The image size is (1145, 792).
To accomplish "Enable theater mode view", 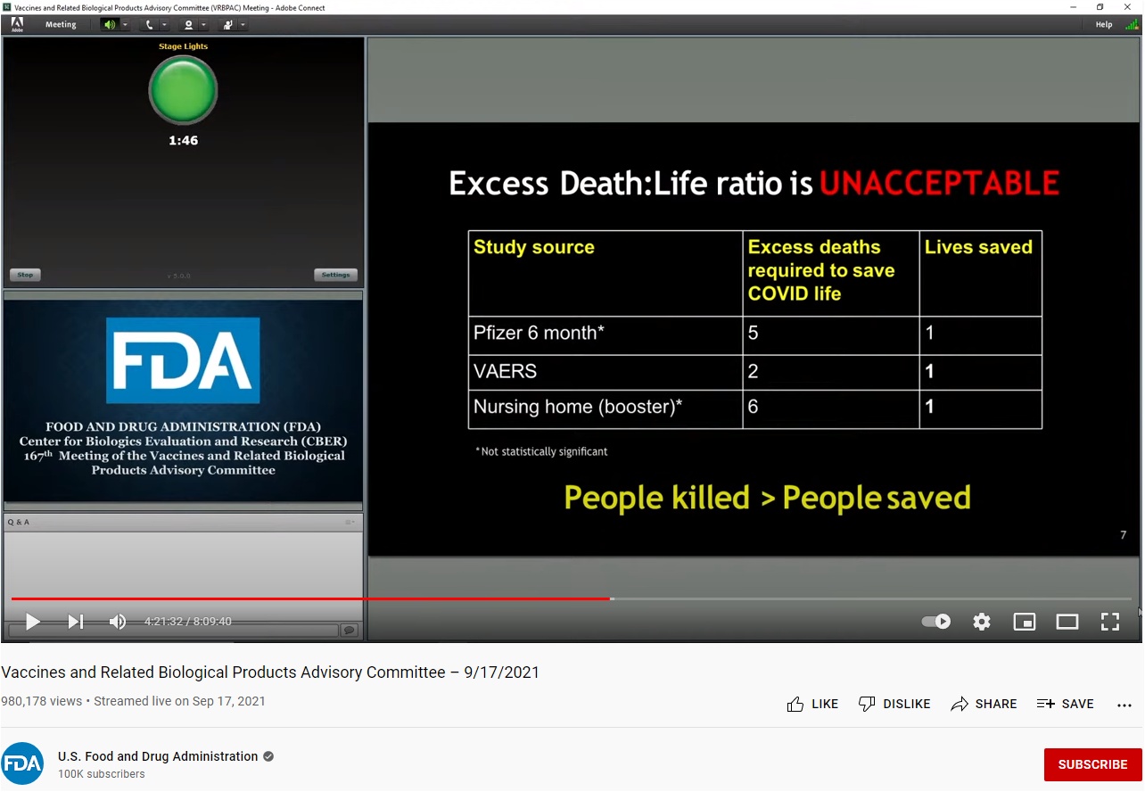I will coord(1067,622).
